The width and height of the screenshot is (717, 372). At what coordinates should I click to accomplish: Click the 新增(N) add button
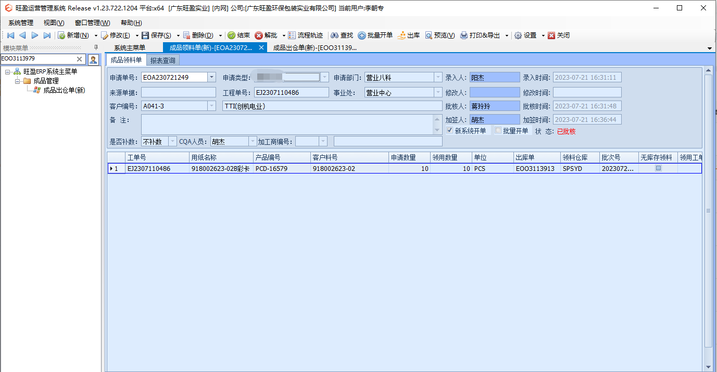pos(73,35)
